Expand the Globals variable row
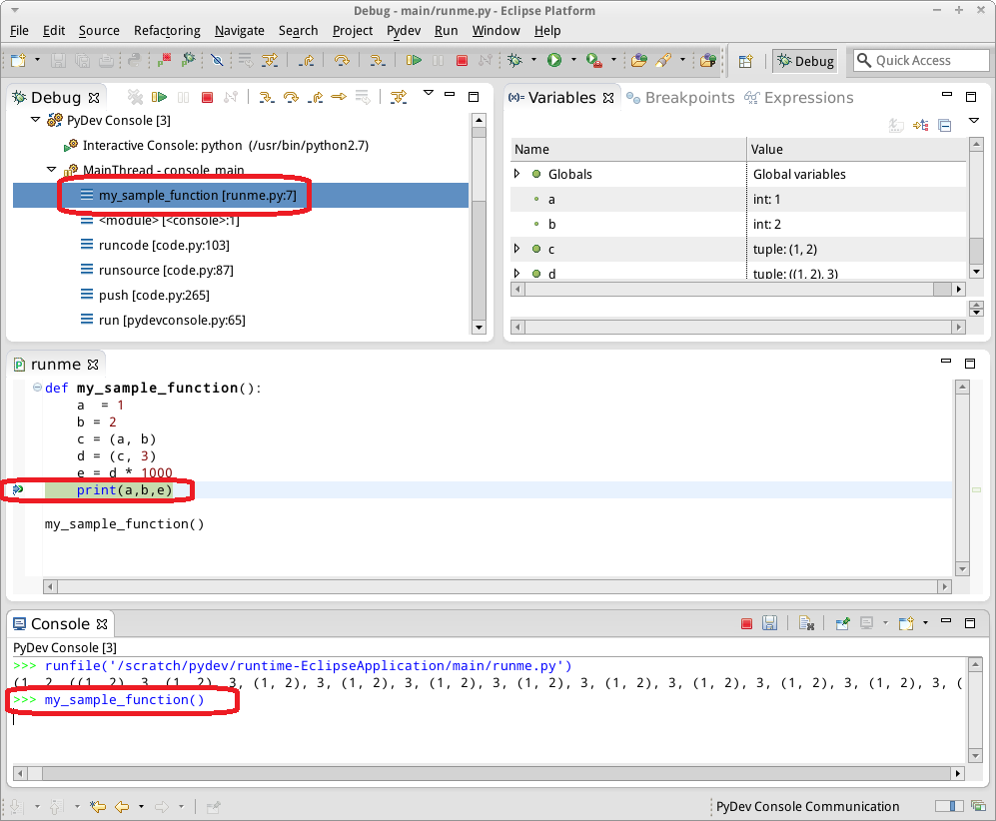Screen dimensions: 996x821 [x=517, y=174]
